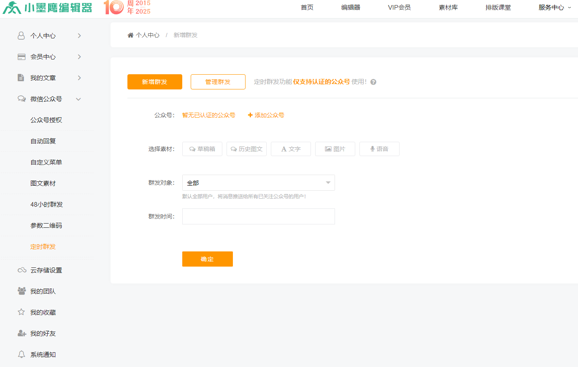Open the 群发对象 dropdown
578x367 pixels.
258,183
